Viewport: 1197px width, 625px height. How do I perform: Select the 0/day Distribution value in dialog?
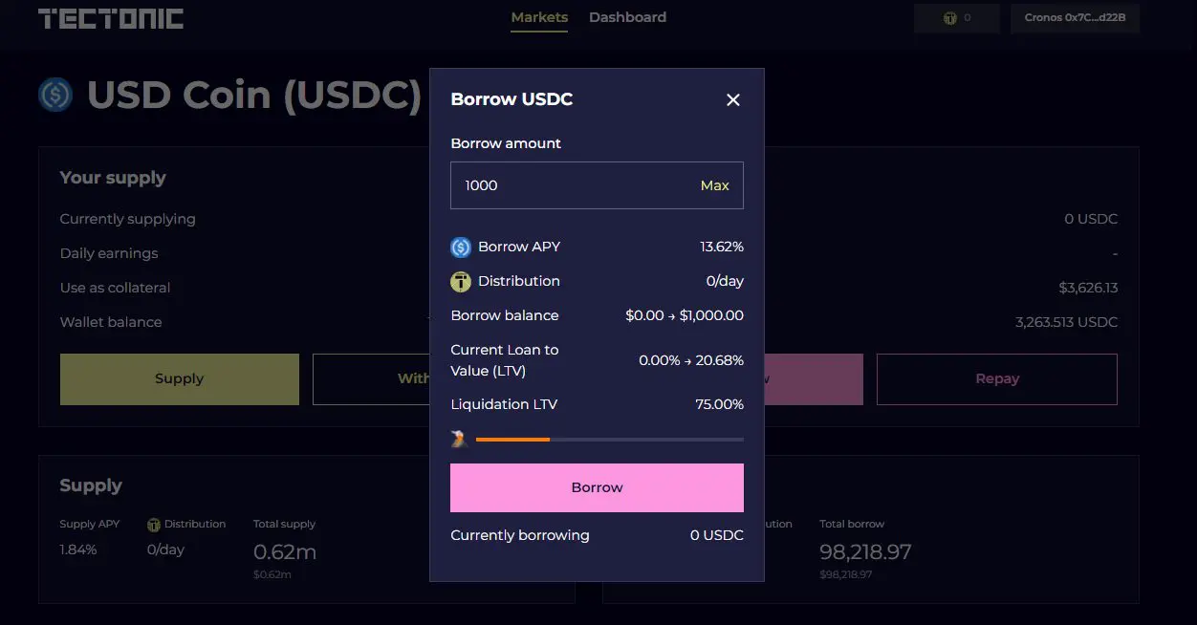pos(725,281)
